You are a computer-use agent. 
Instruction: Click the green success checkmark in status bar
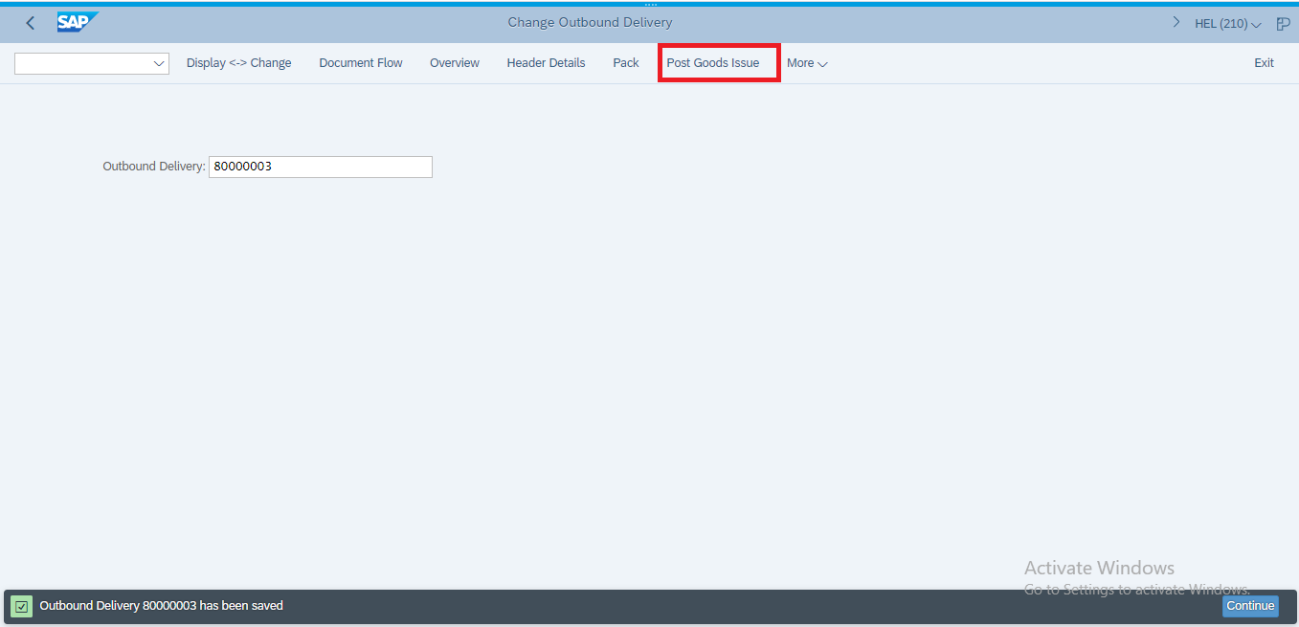click(20, 606)
